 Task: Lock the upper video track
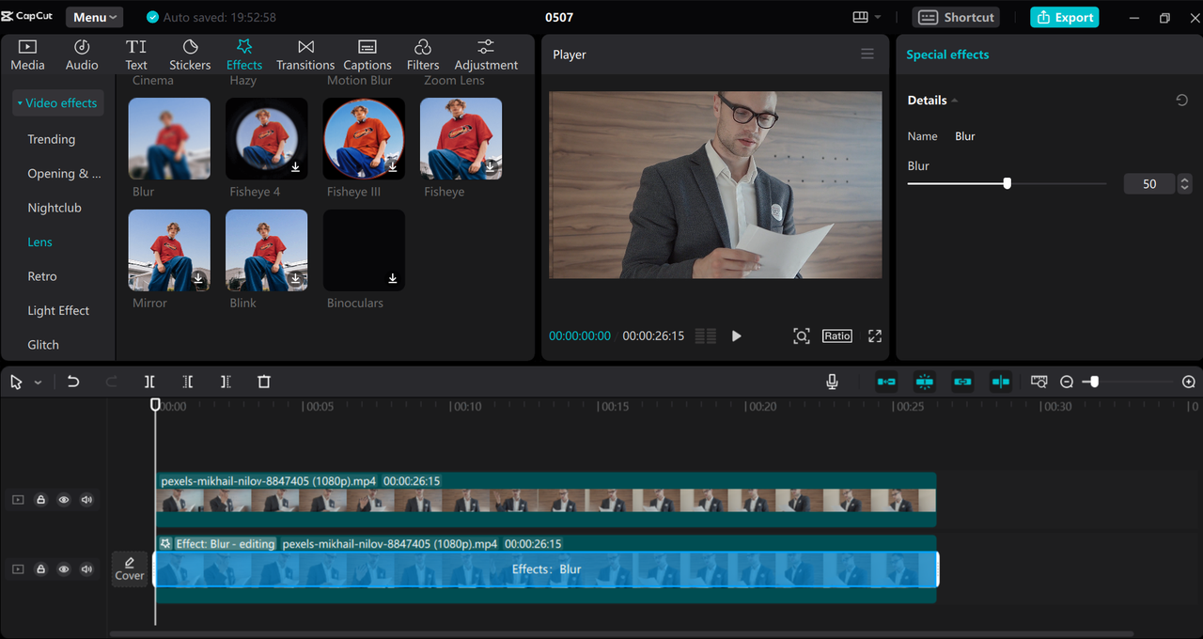click(x=41, y=500)
